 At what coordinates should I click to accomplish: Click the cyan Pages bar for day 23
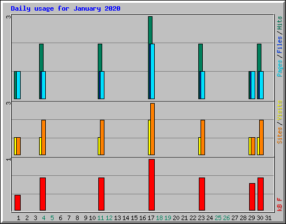coord(203,85)
